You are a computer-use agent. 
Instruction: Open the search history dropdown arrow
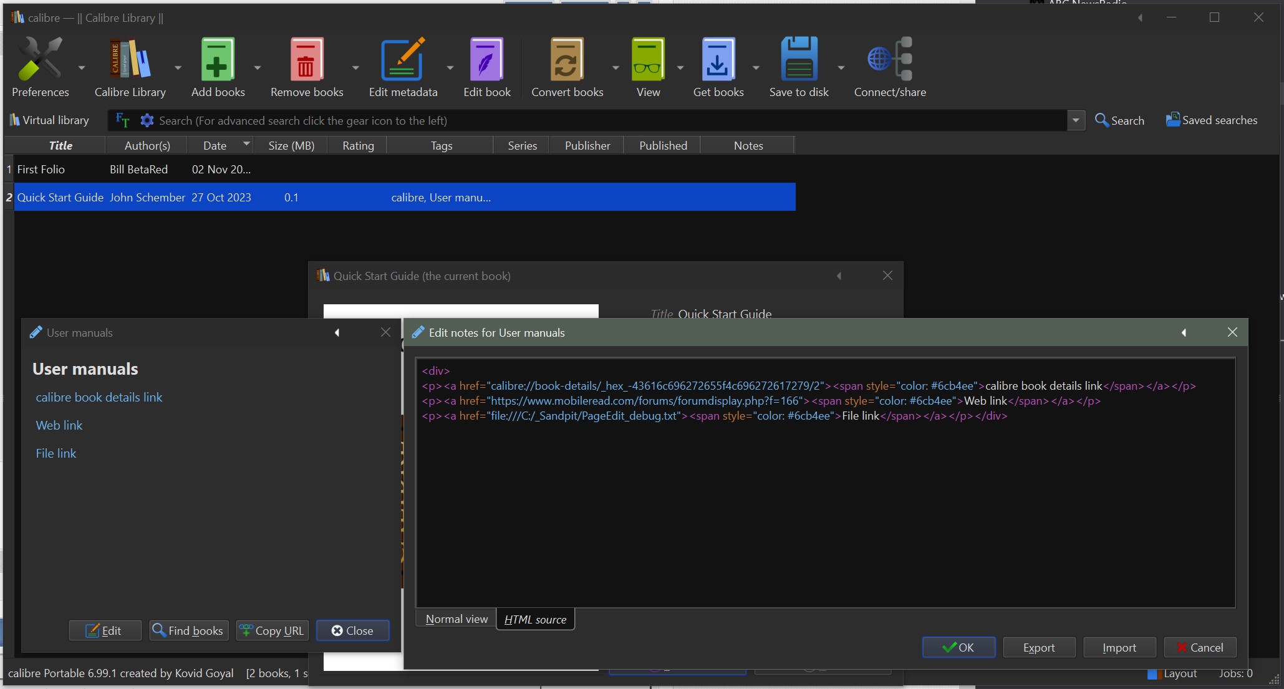pyautogui.click(x=1076, y=120)
